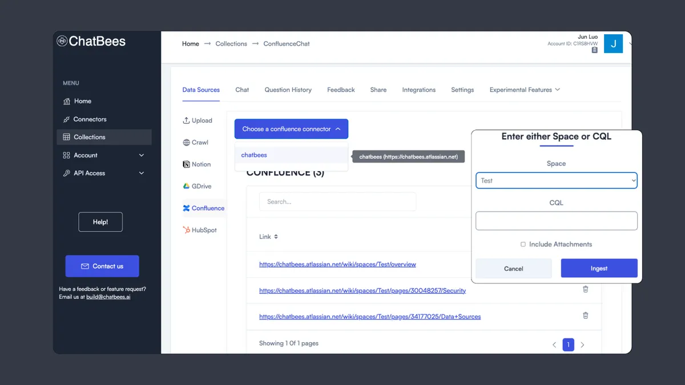Select the Crawl data source
This screenshot has height=385, width=685.
click(x=196, y=143)
